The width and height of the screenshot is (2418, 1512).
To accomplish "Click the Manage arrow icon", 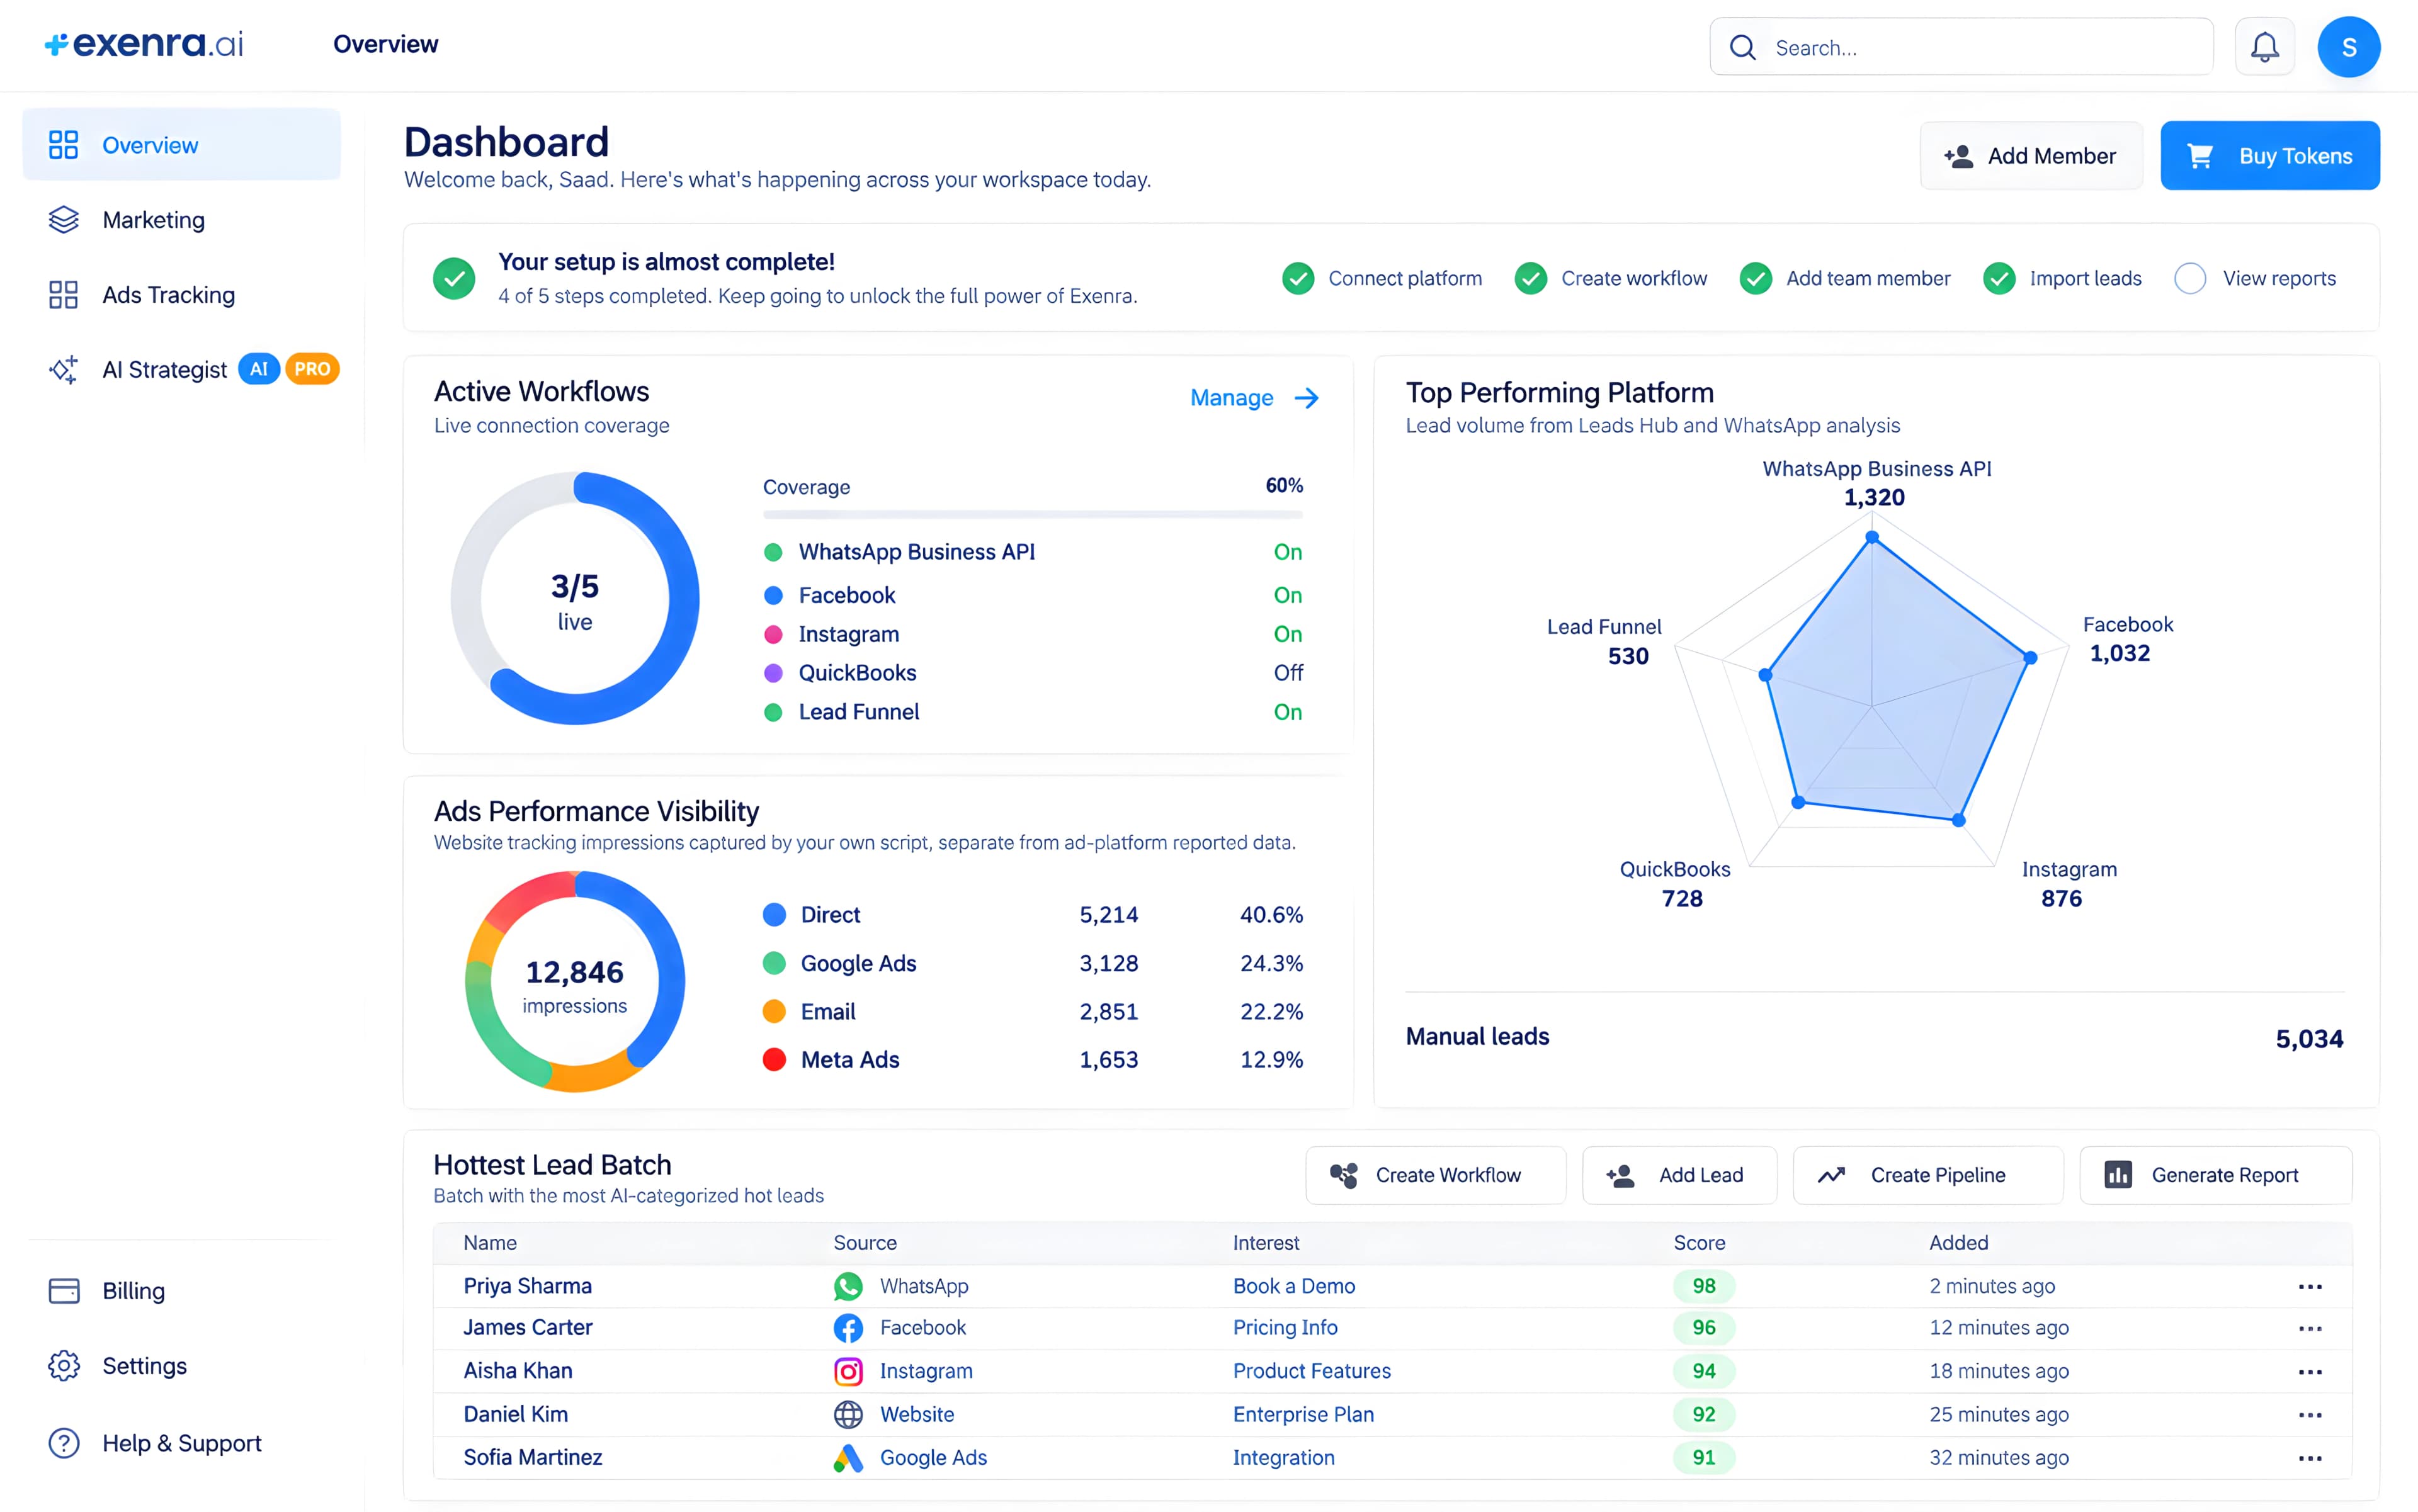I will (x=1307, y=398).
